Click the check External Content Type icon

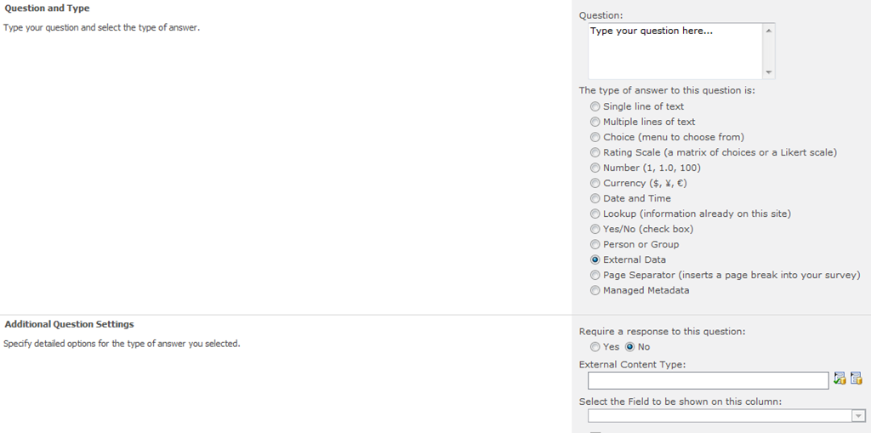(840, 379)
